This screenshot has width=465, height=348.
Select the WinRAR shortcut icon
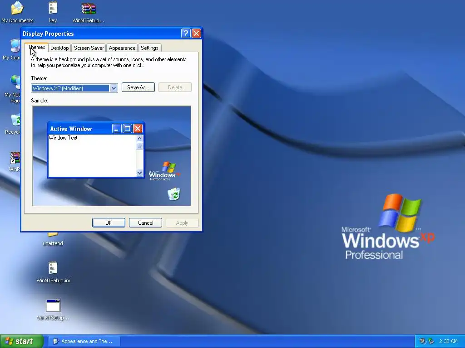pos(14,161)
